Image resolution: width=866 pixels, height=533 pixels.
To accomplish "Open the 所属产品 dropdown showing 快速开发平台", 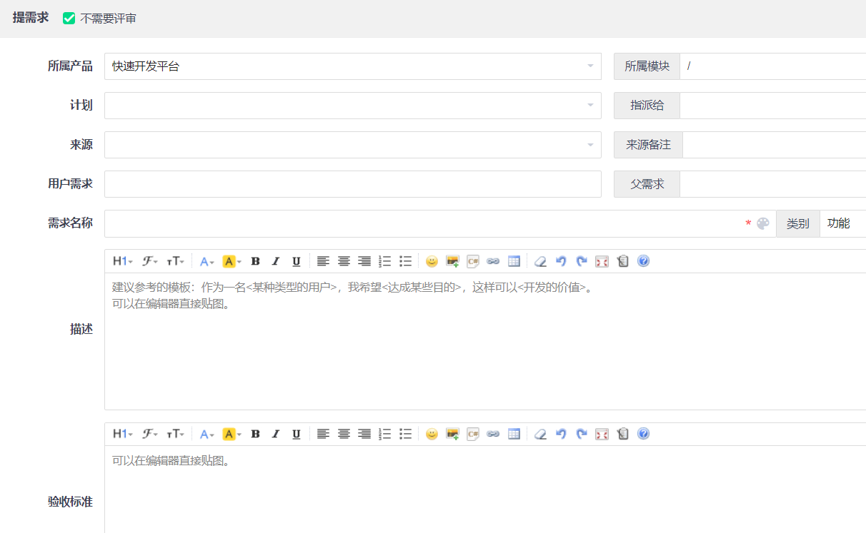I will (352, 66).
